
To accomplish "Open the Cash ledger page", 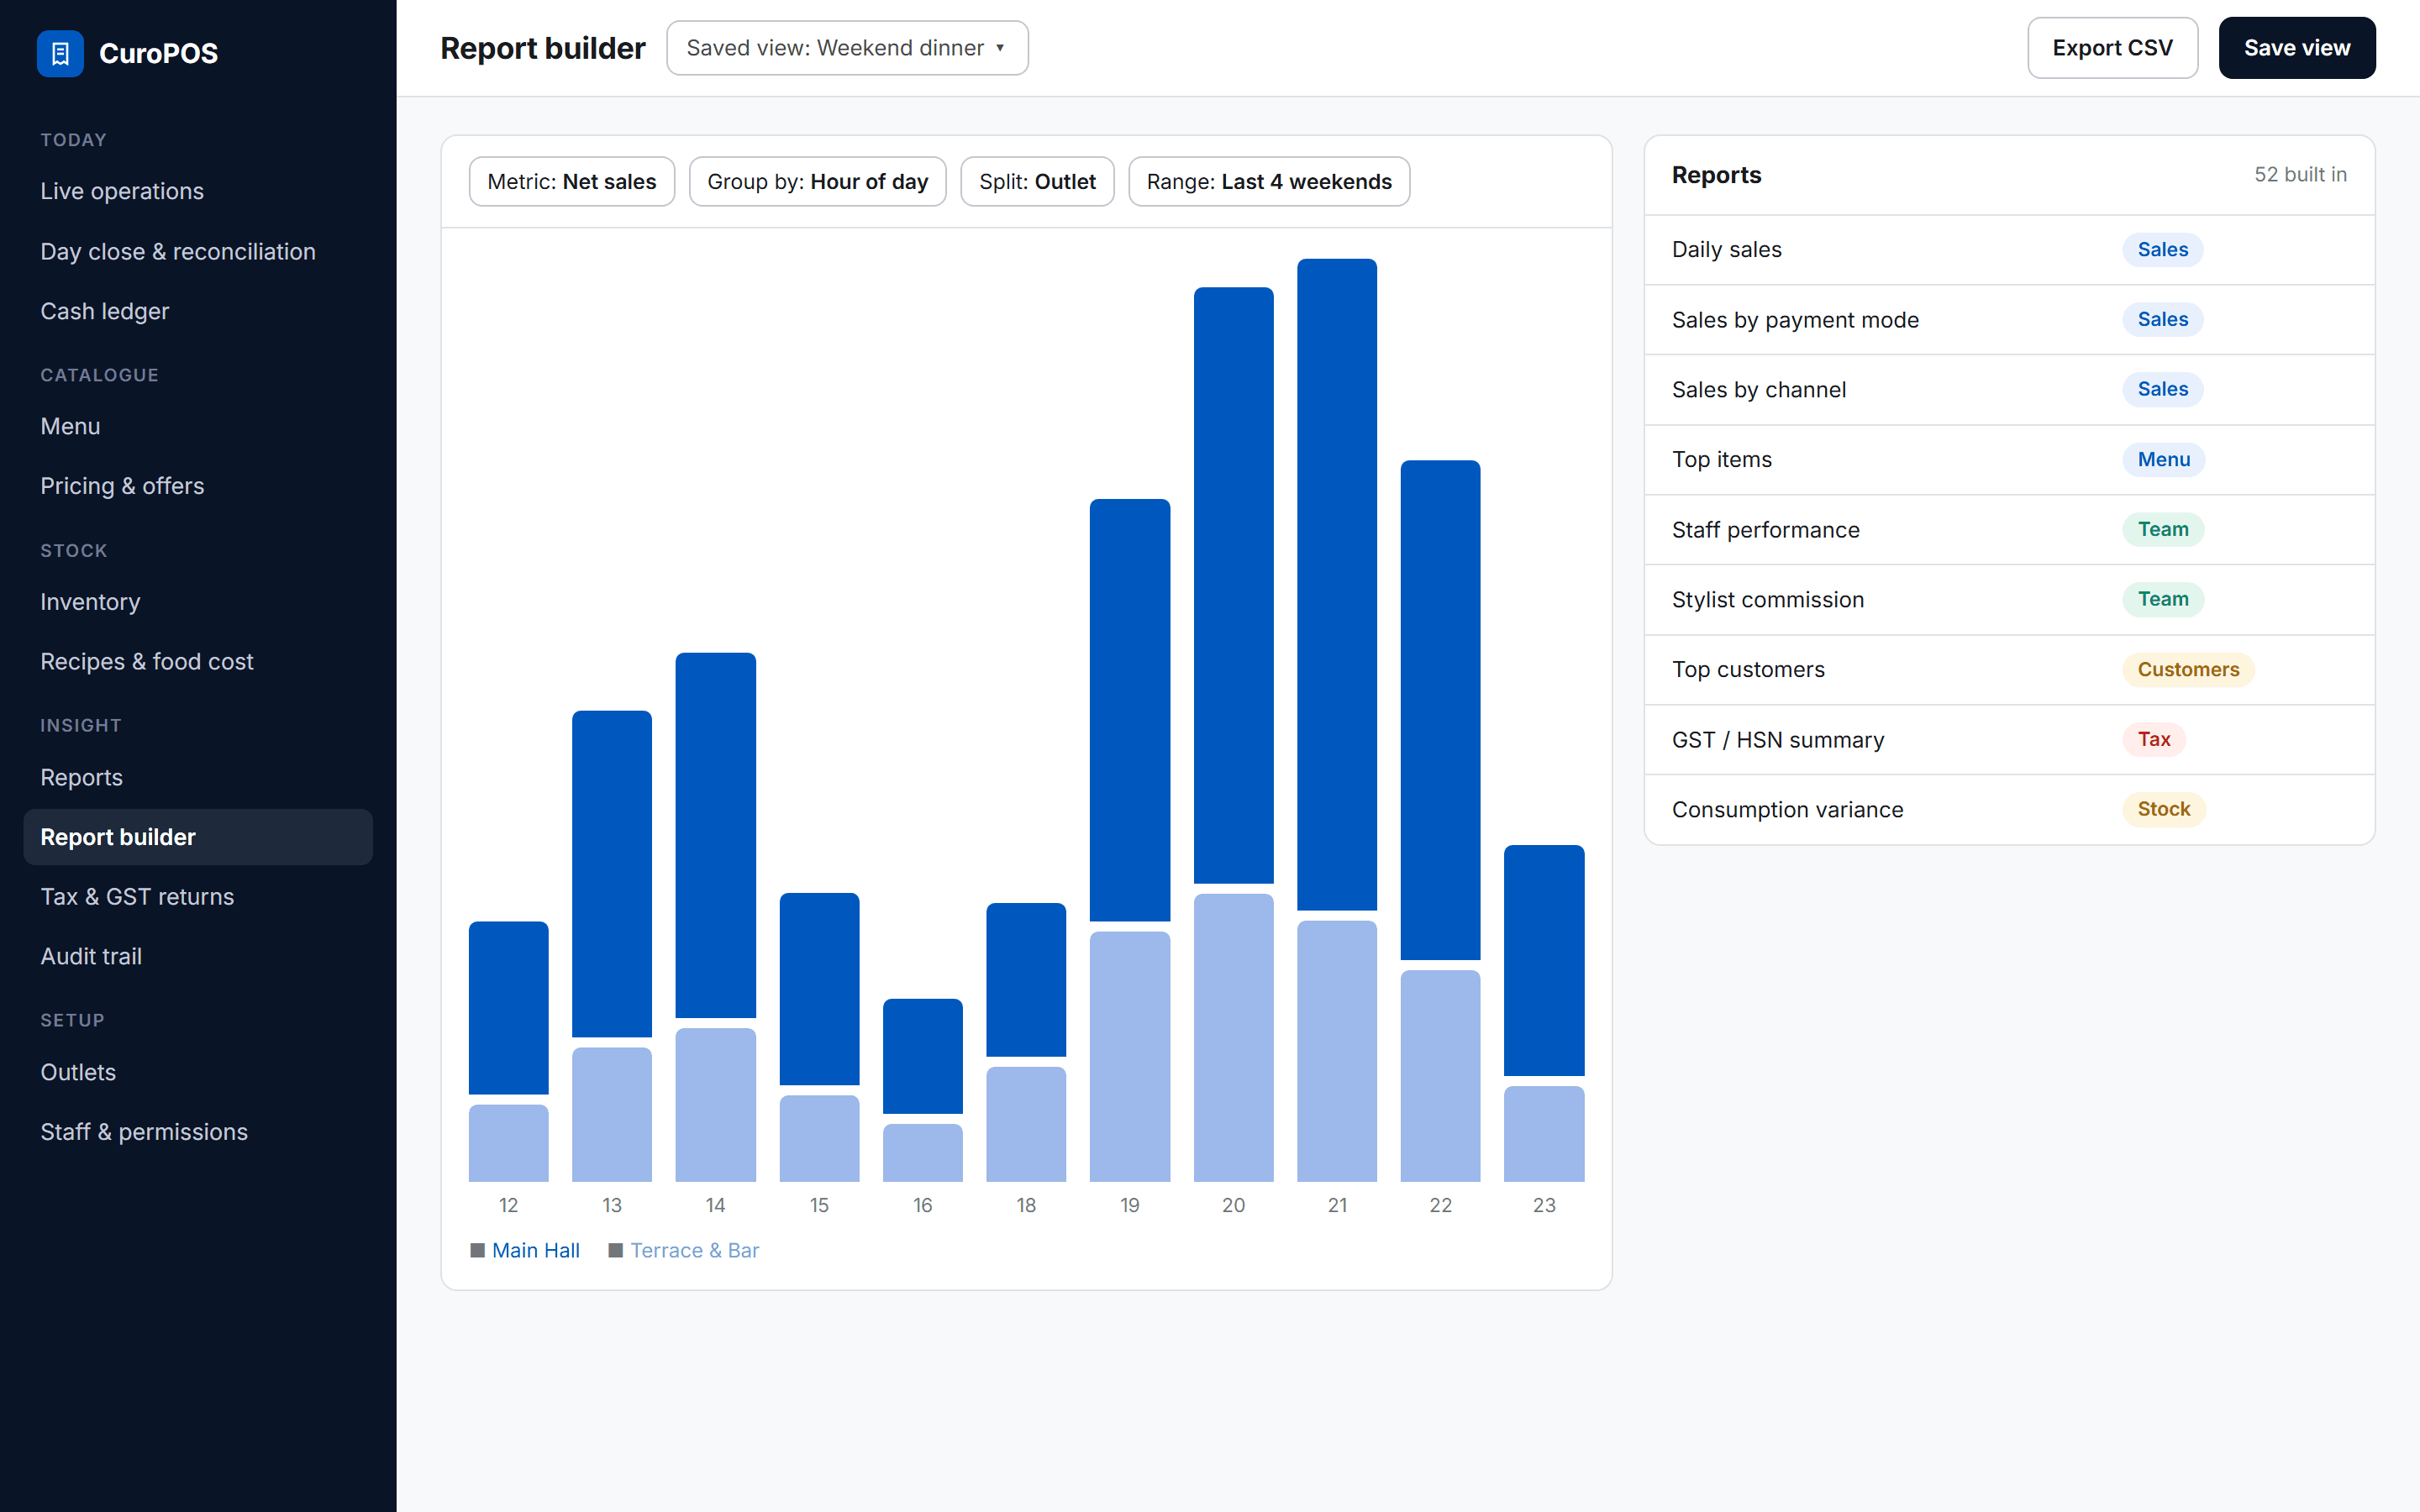I will [198, 311].
